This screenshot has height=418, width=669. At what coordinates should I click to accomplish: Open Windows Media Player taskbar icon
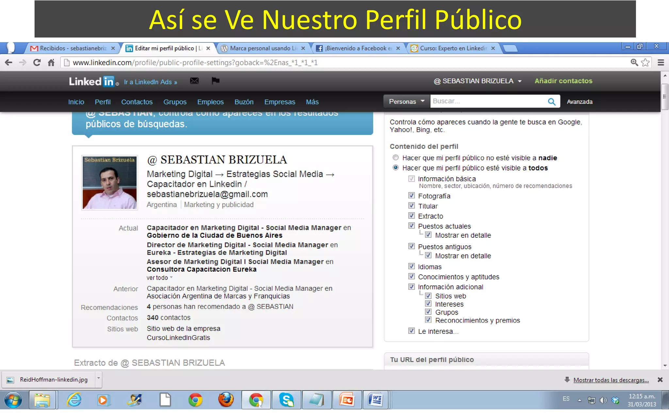(x=103, y=400)
